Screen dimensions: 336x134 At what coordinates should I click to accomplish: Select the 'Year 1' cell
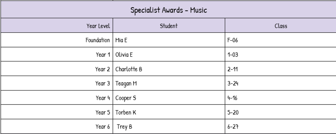coord(103,55)
